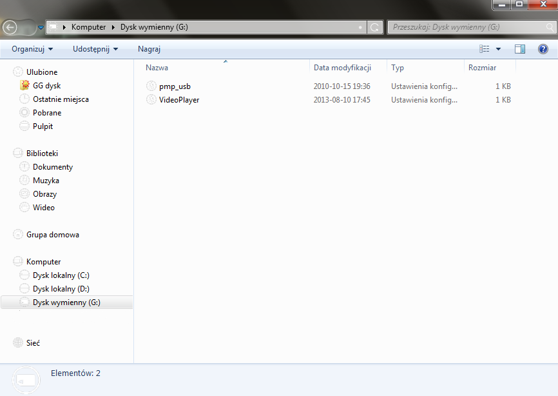Sort by the Nazwa column header
Viewport: 558px width, 396px height.
(157, 68)
